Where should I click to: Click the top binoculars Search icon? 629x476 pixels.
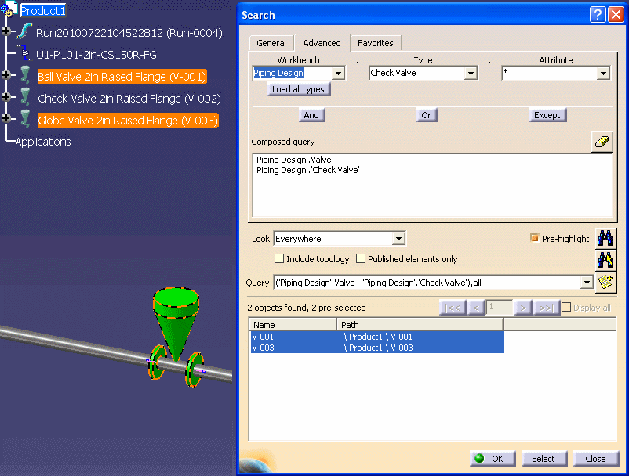tap(605, 238)
